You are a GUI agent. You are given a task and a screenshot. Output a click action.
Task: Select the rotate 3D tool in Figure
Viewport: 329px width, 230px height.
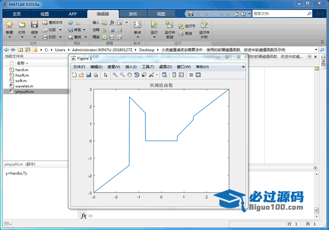pos(137,75)
